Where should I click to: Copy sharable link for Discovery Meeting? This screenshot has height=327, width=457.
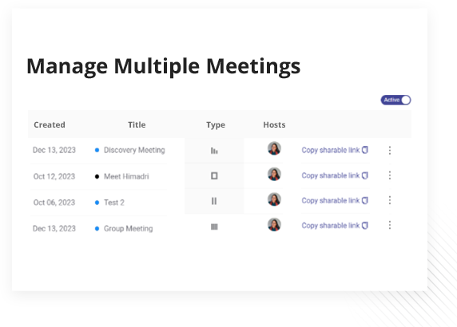335,150
